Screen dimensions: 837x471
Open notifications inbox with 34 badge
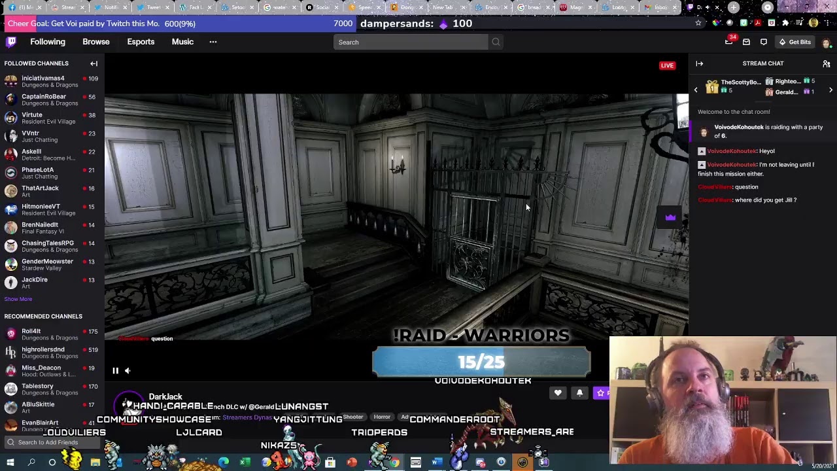point(729,42)
